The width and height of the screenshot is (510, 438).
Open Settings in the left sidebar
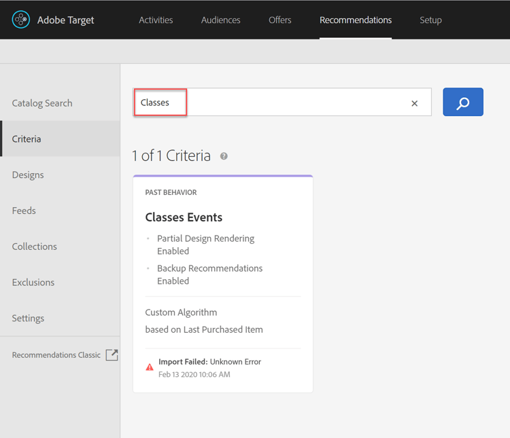click(x=28, y=318)
